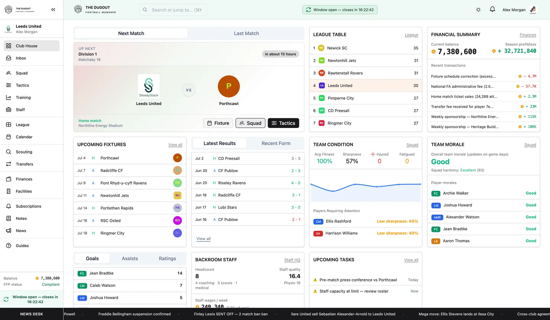This screenshot has width=550, height=320.
Task: Switch to the Last Match tab
Action: 246,33
